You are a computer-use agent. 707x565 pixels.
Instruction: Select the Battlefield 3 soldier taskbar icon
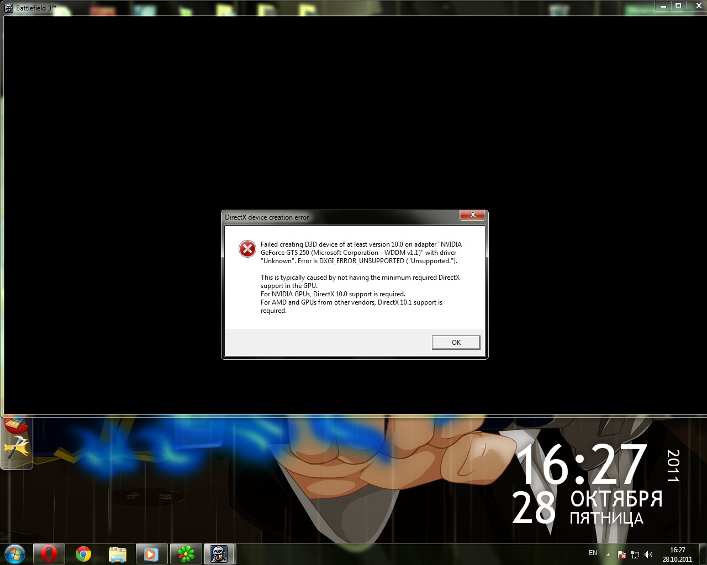click(x=219, y=554)
